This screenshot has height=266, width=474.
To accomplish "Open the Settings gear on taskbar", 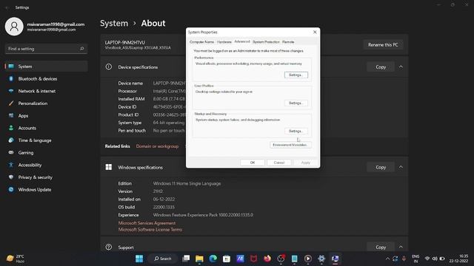I will pyautogui.click(x=321, y=259).
